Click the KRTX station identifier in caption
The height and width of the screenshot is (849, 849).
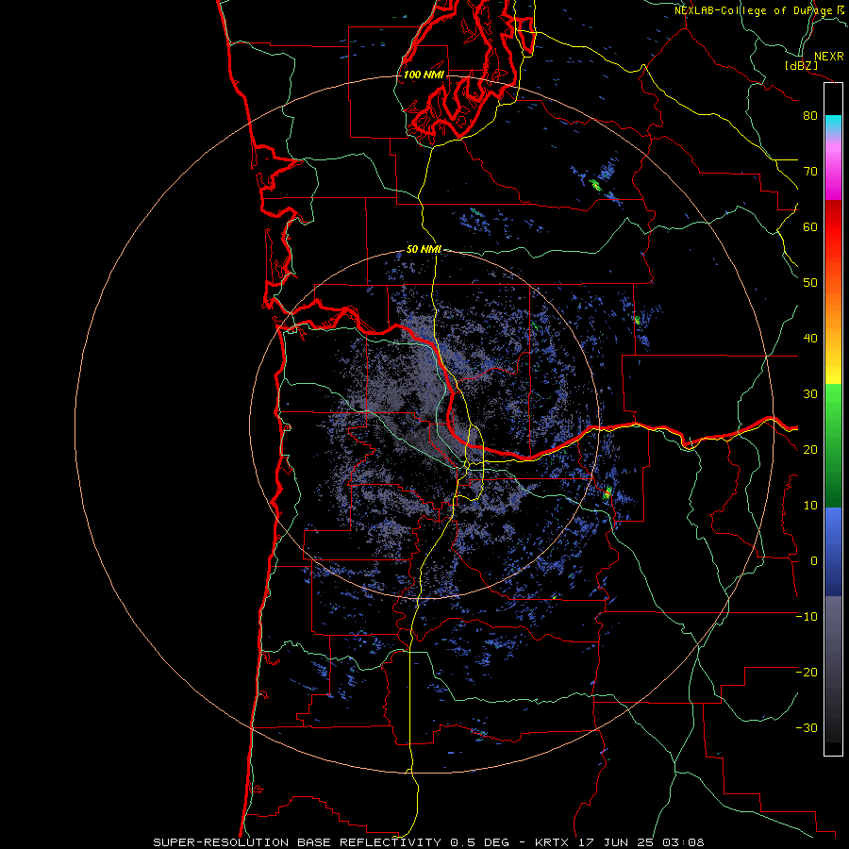554,842
